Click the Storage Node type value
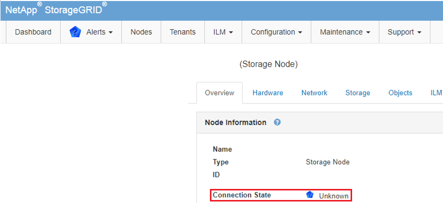This screenshot has height=203, width=443. (x=327, y=162)
